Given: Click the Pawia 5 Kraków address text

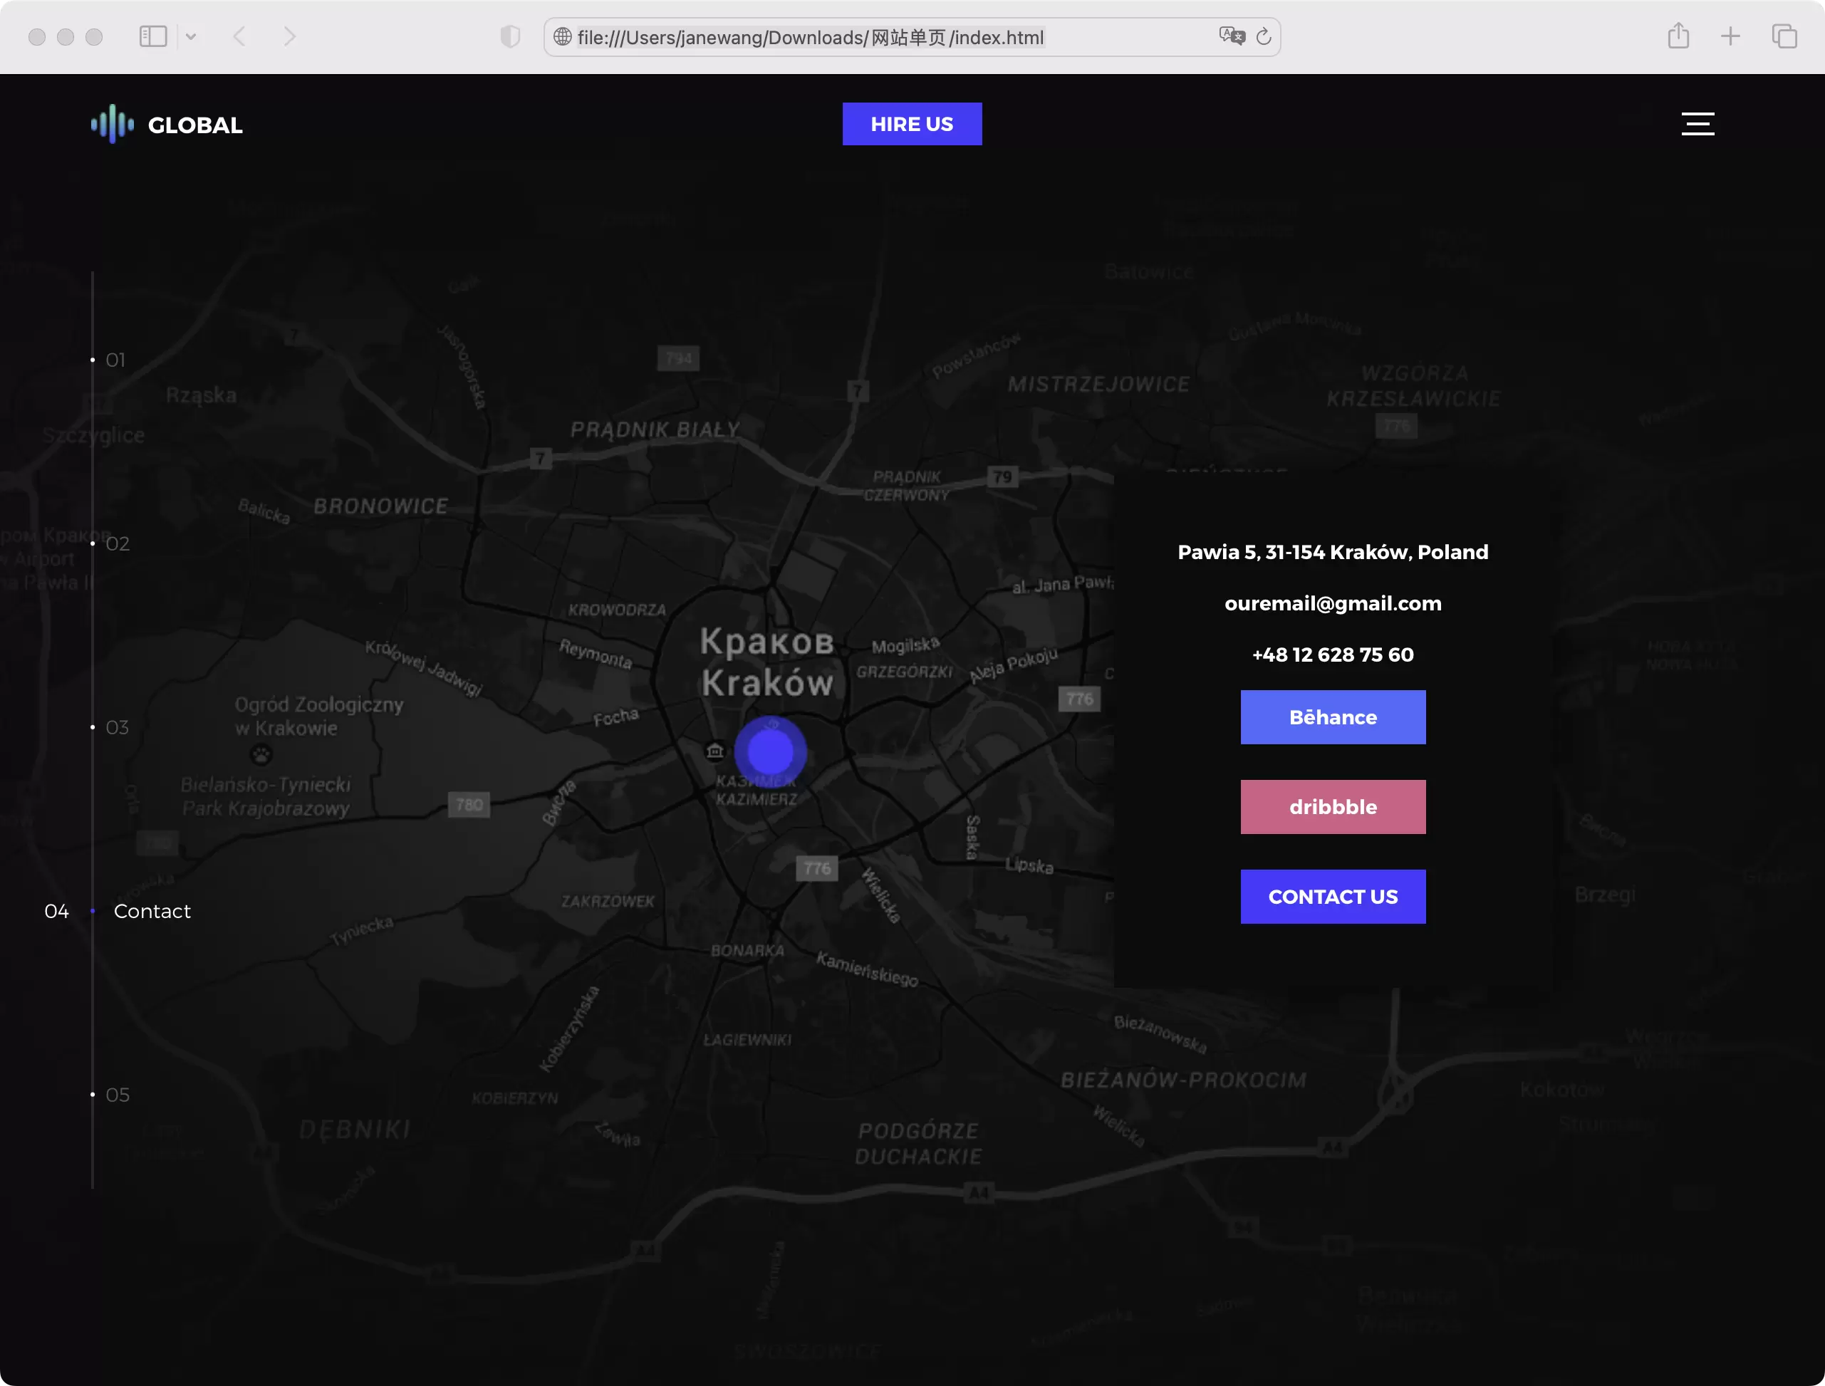Looking at the screenshot, I should 1333,552.
